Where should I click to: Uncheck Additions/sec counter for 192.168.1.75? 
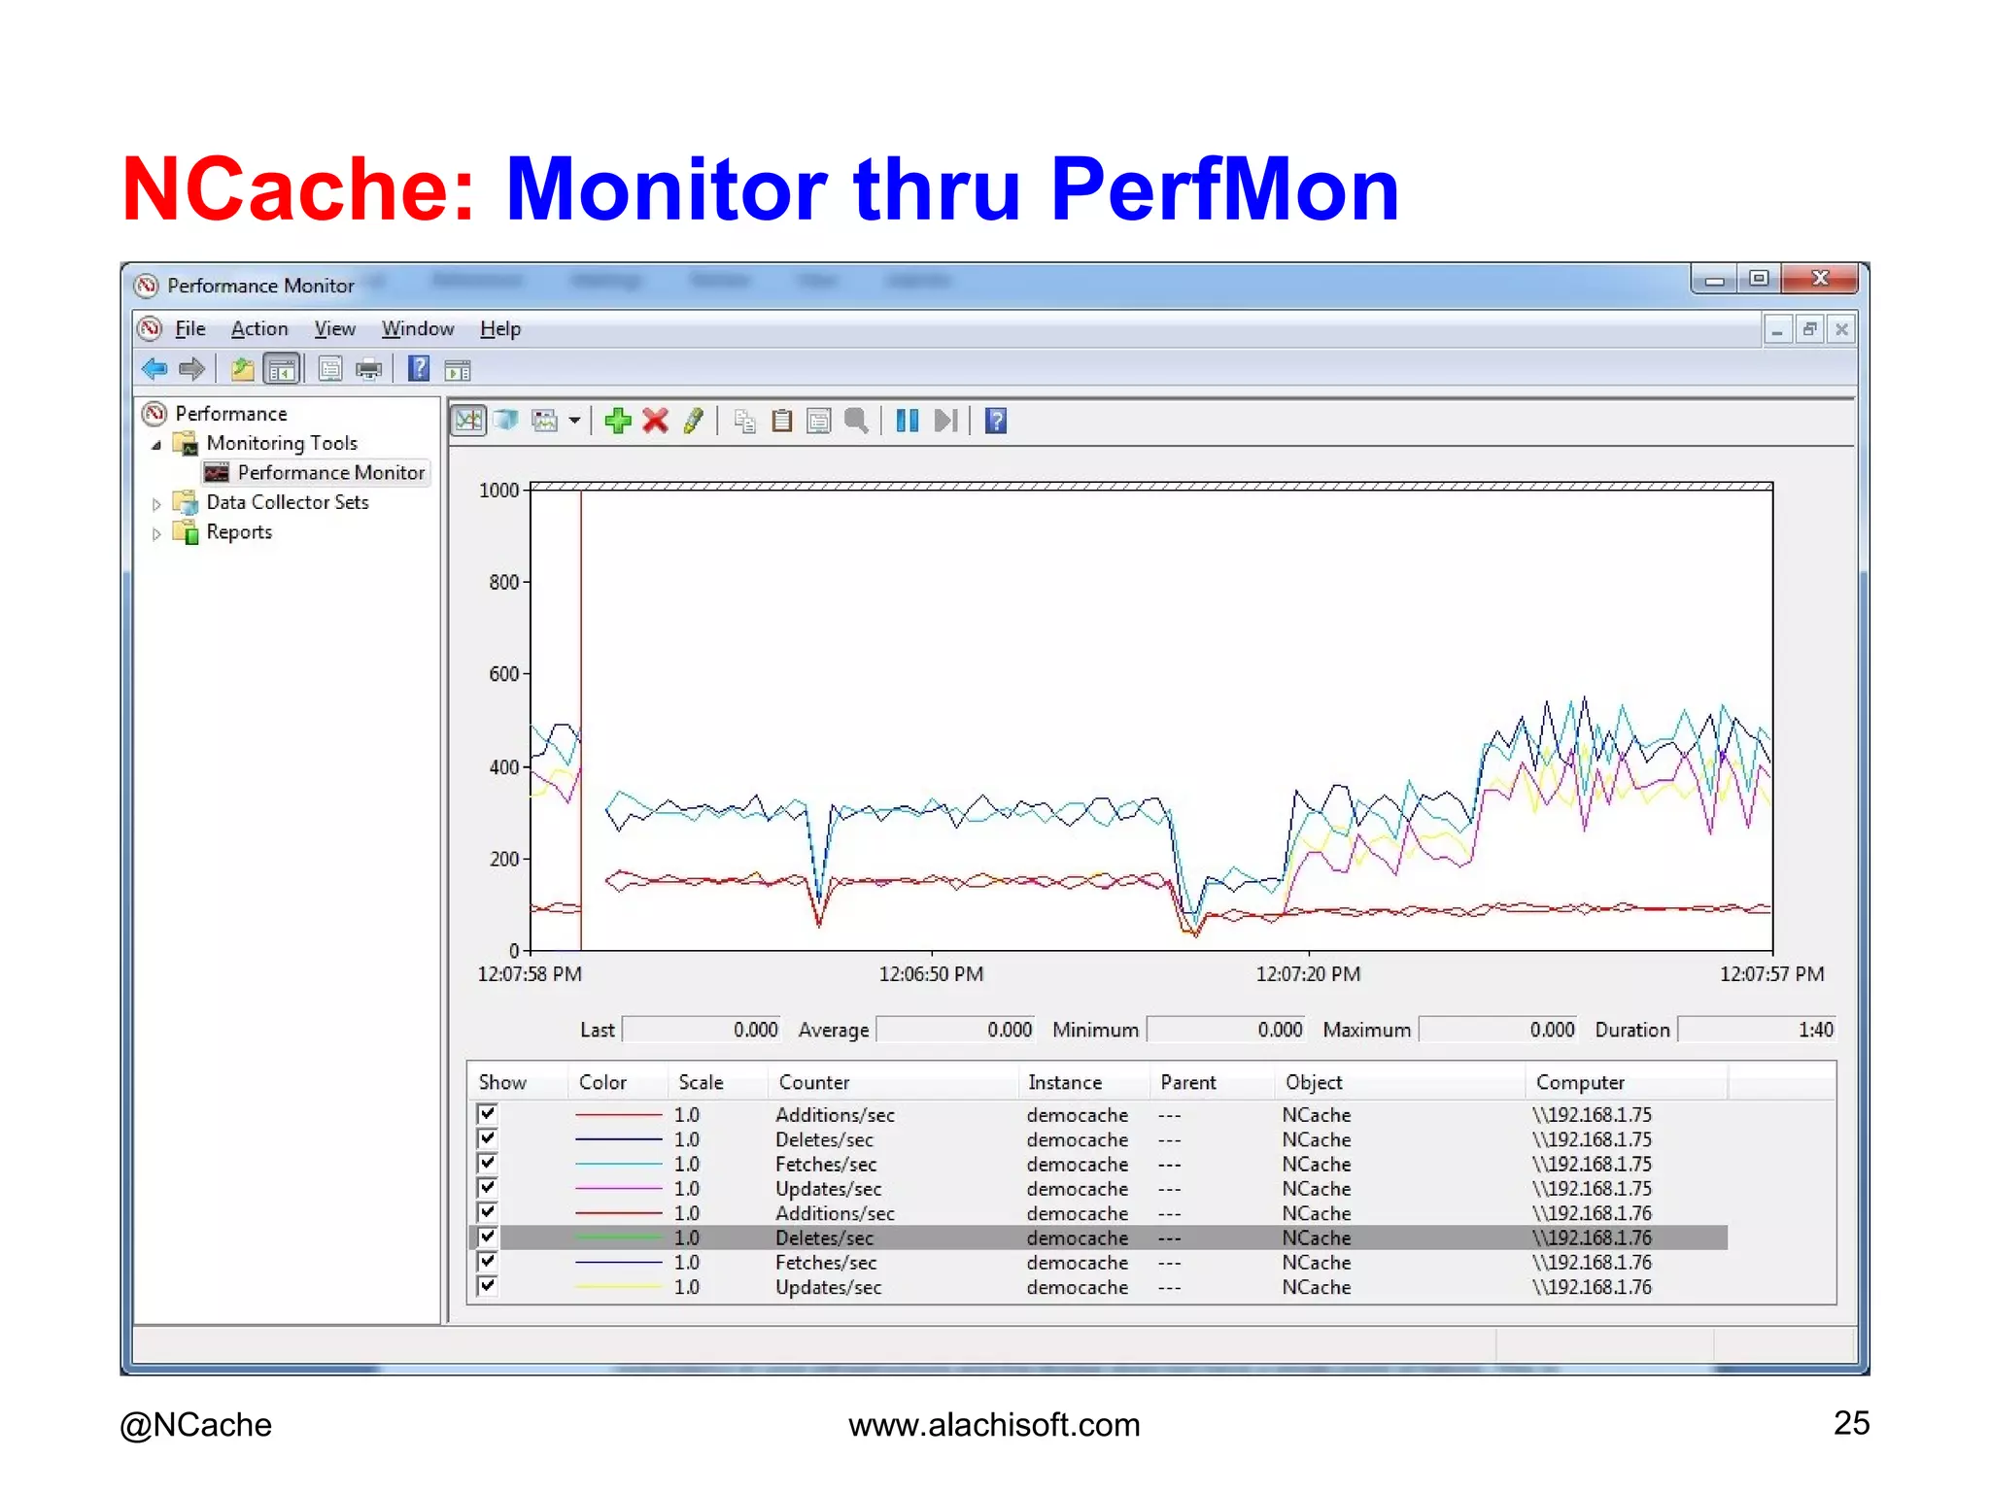click(x=488, y=1113)
